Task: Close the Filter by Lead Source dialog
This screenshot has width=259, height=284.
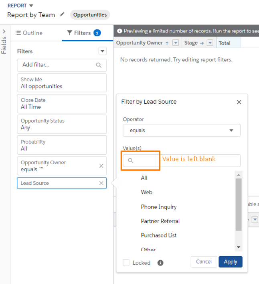Action: pos(239,102)
